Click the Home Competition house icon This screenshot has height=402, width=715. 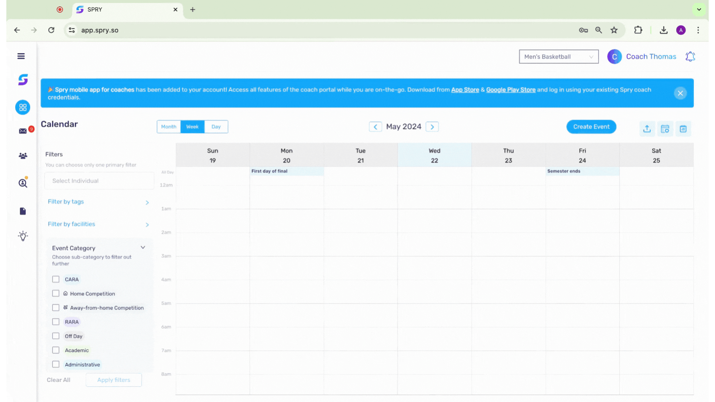click(66, 293)
